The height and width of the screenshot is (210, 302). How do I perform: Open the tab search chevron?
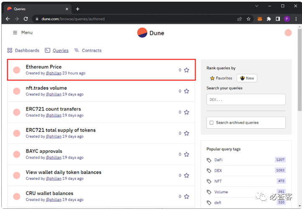pos(256,6)
